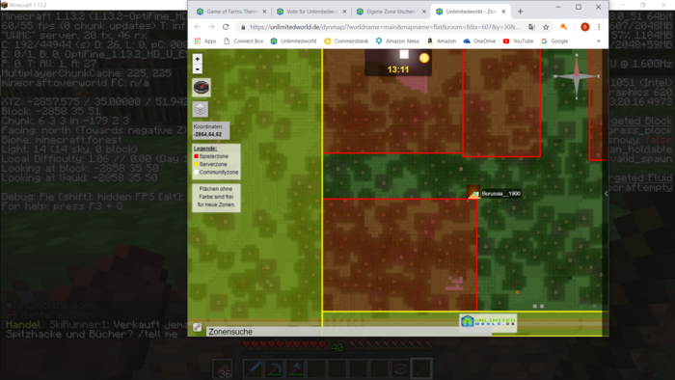The width and height of the screenshot is (675, 380).
Task: Click the Zonensuche search field
Action: (349, 332)
